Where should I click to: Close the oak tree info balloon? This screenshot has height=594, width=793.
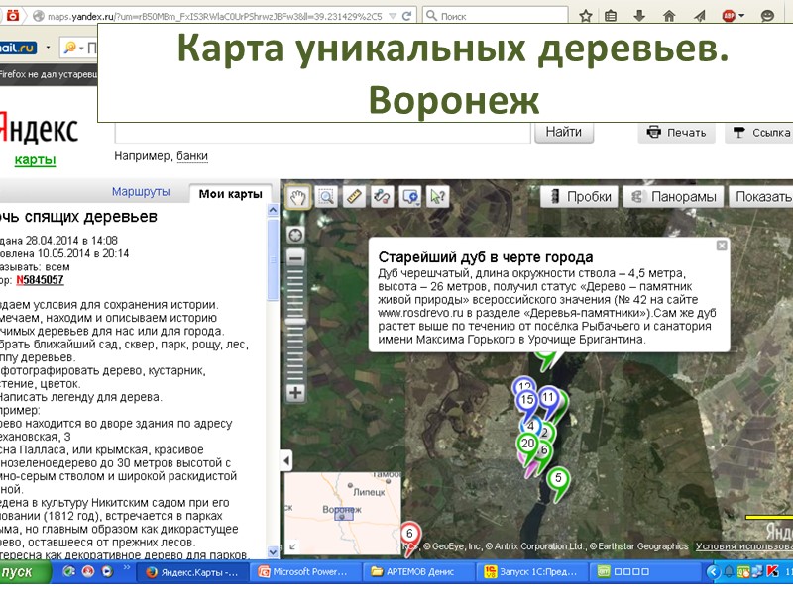(x=722, y=246)
